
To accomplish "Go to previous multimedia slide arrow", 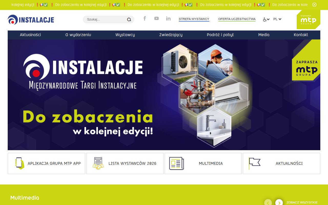I will click(x=268, y=202).
